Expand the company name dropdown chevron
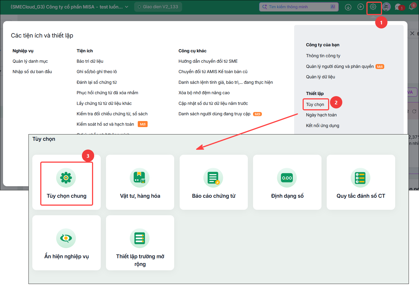The height and width of the screenshot is (287, 419). pos(127,7)
